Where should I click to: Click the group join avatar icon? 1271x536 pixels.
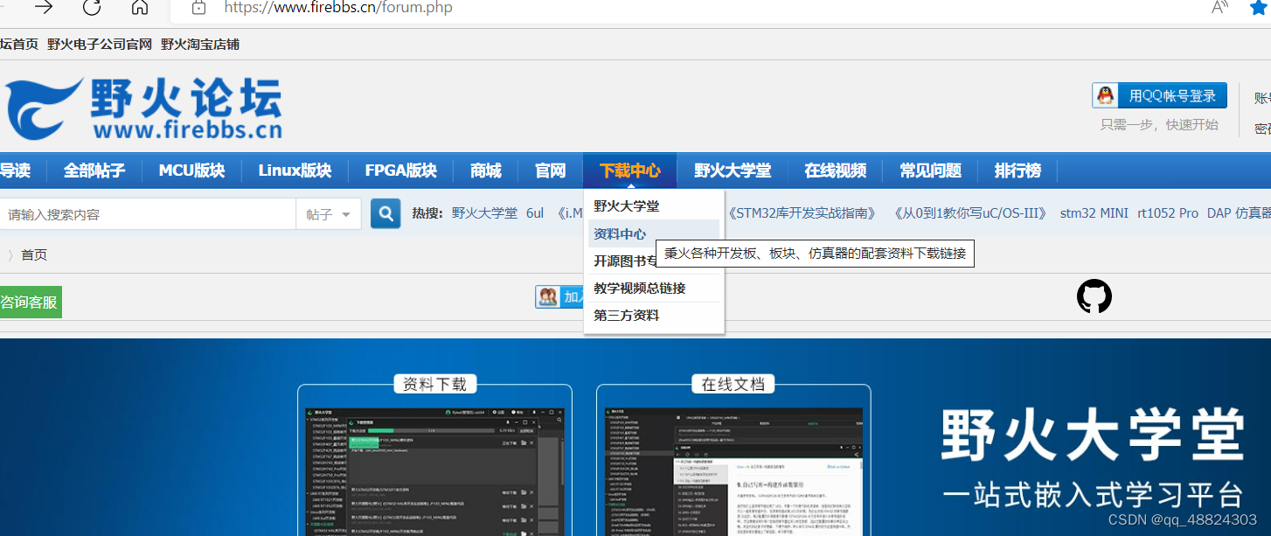(548, 297)
